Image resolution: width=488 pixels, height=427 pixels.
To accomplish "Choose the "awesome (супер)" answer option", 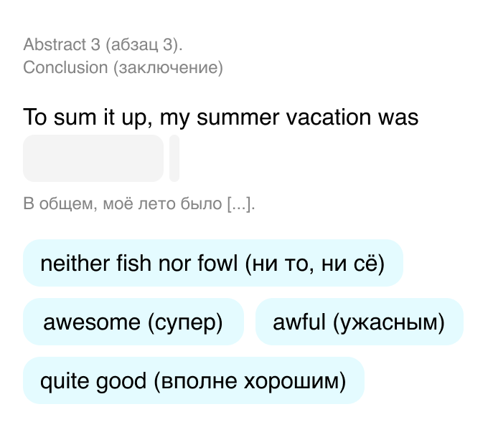I will click(133, 322).
